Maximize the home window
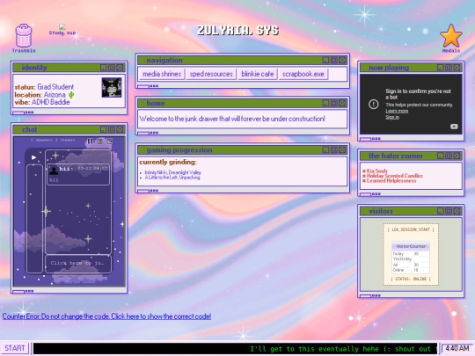475x356 pixels. (x=334, y=103)
